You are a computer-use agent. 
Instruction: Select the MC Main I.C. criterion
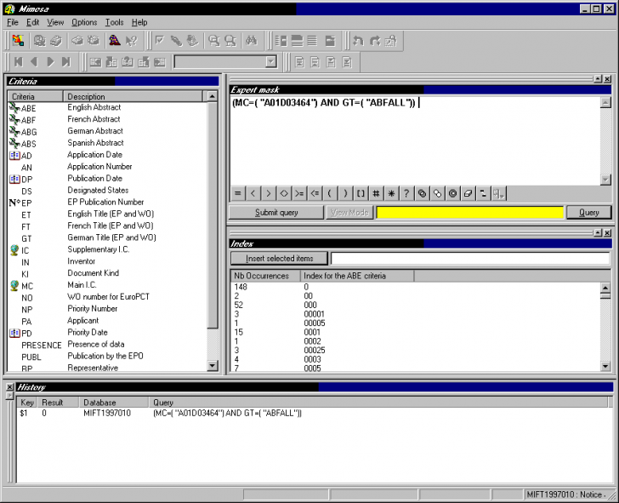click(106, 285)
